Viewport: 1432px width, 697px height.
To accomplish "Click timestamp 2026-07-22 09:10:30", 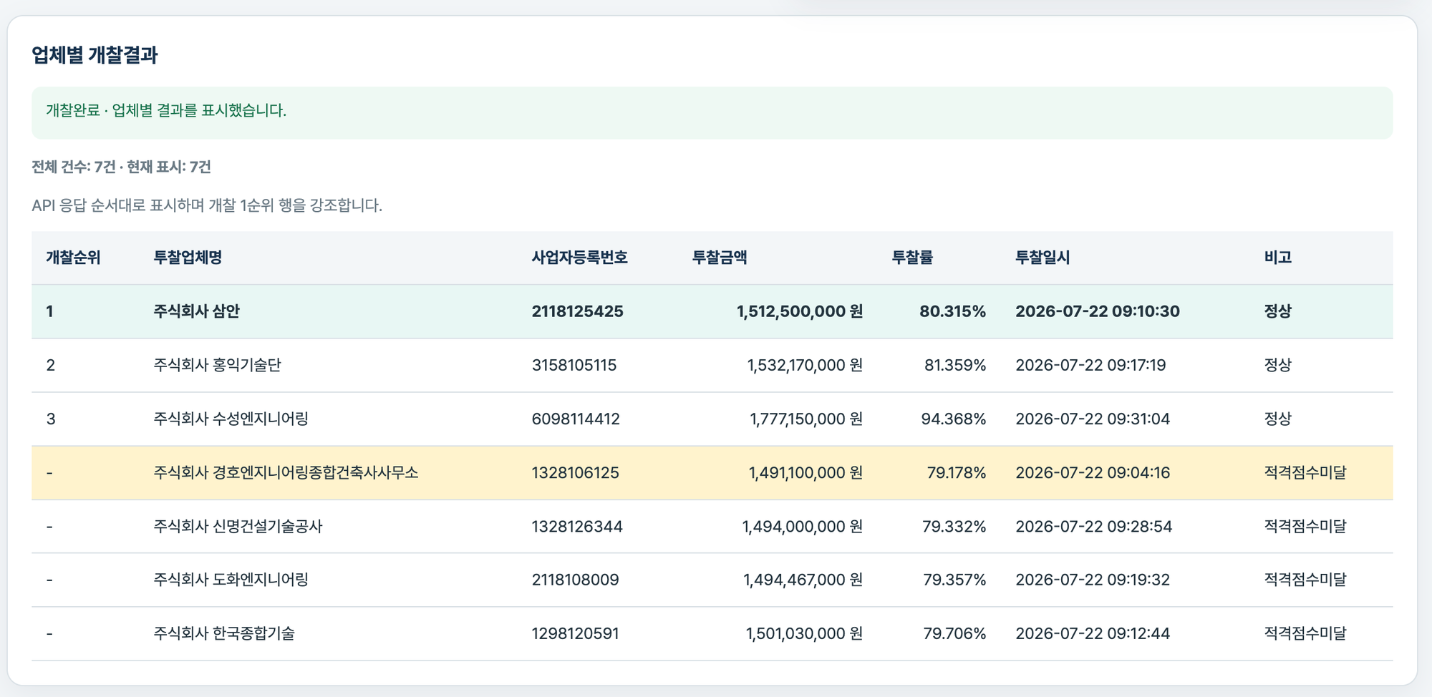I will click(x=1098, y=311).
